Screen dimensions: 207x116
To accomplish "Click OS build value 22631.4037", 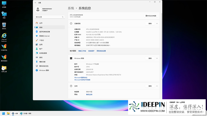I will pos(90,72).
